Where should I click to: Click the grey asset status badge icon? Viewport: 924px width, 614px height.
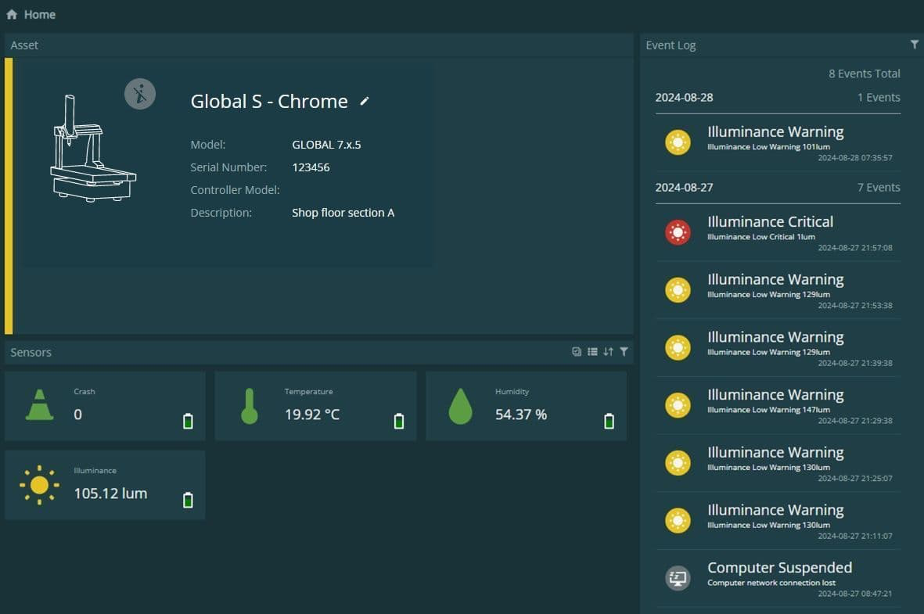pyautogui.click(x=140, y=94)
